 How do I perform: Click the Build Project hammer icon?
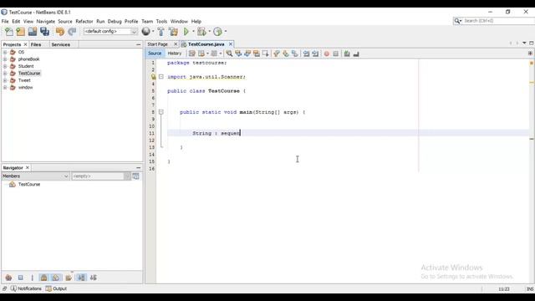[x=161, y=32]
